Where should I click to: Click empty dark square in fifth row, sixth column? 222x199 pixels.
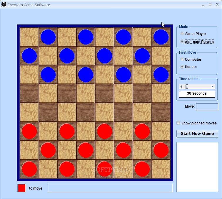[x=123, y=112]
